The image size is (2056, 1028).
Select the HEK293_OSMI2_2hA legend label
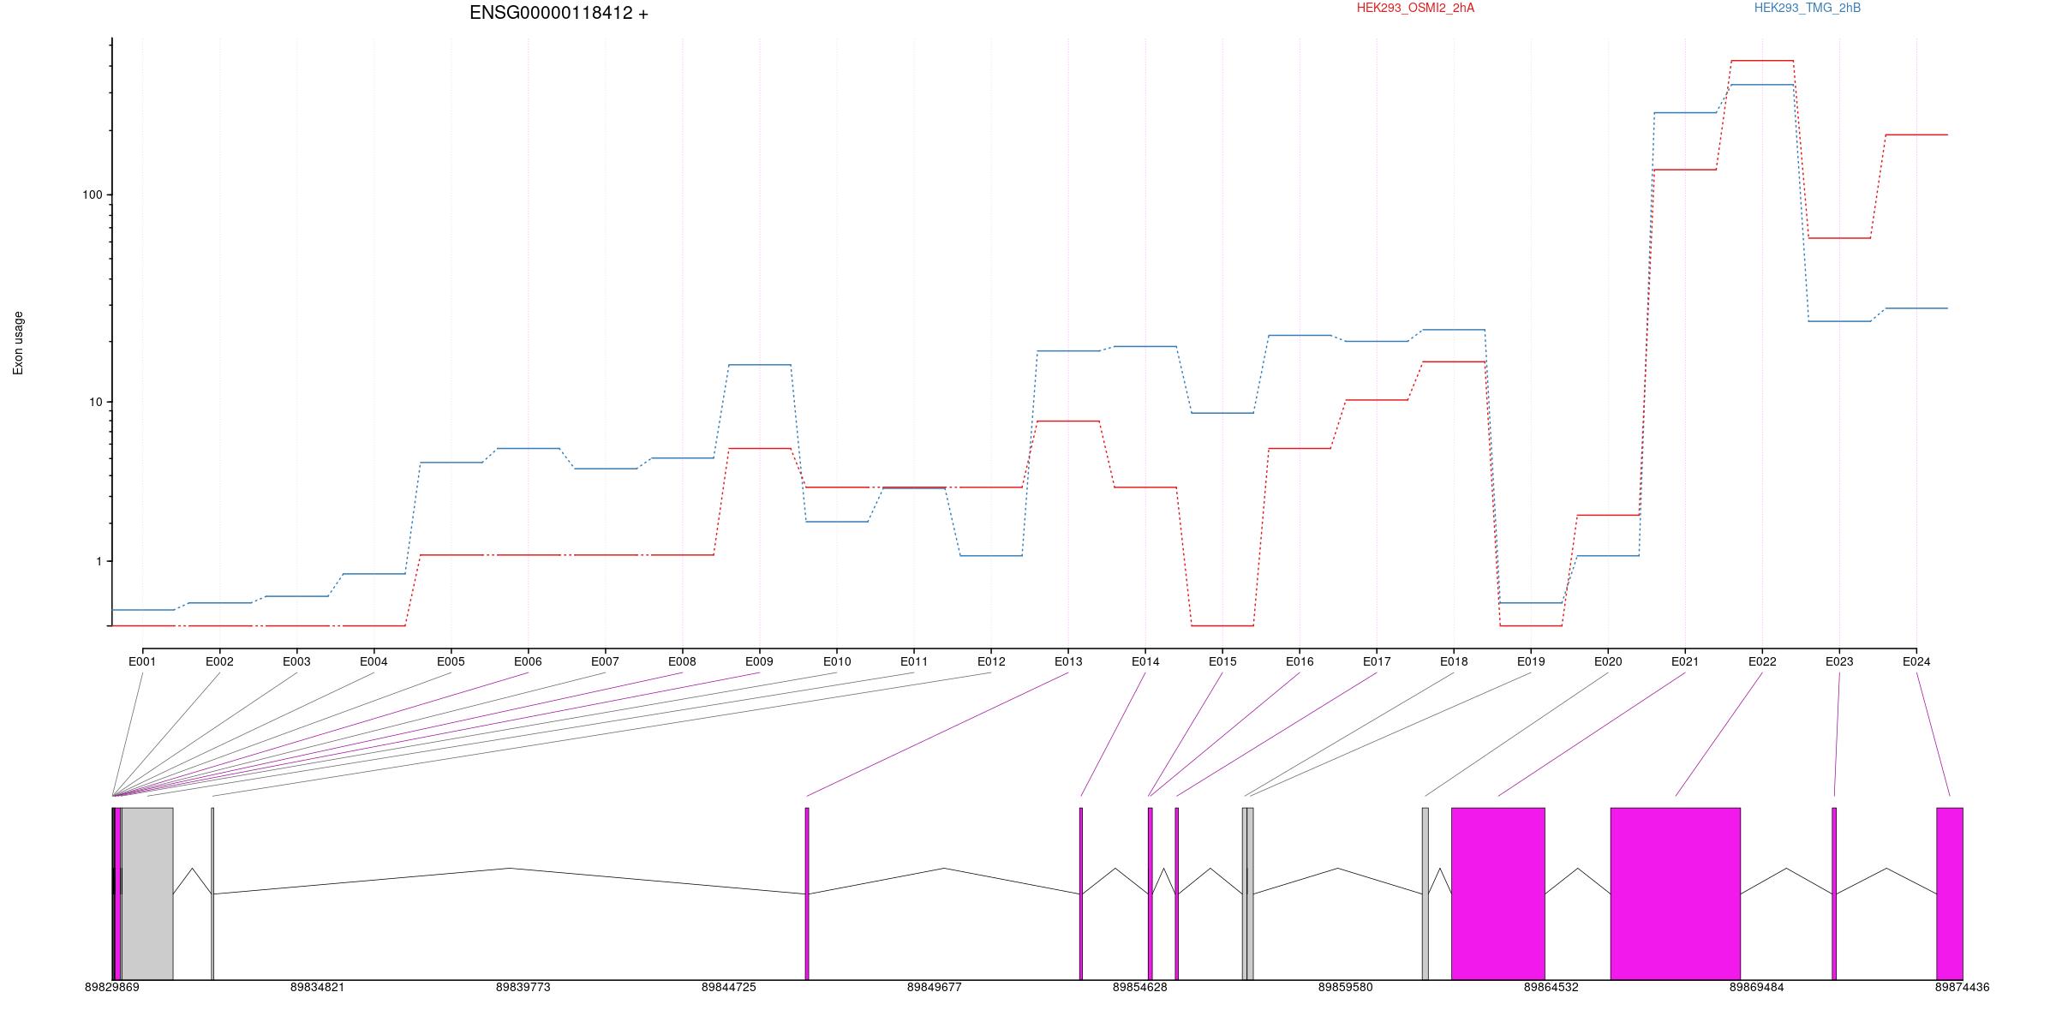pos(1415,8)
